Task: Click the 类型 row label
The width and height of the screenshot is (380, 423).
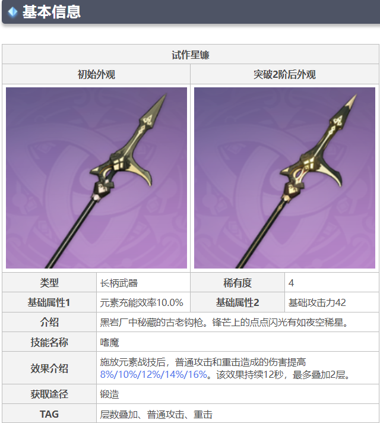Action: click(49, 283)
